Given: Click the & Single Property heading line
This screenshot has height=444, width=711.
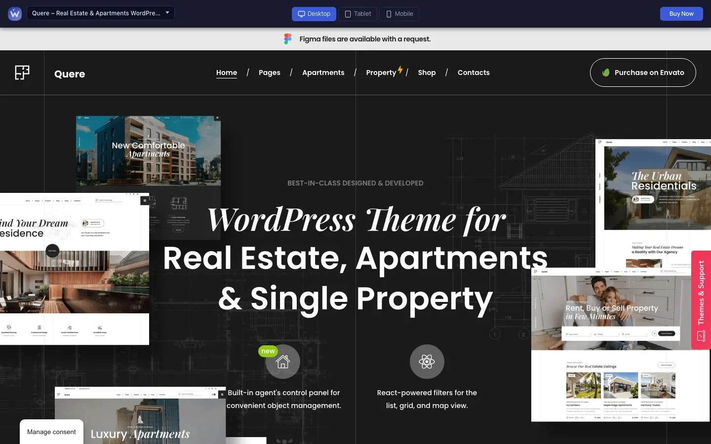Looking at the screenshot, I should [x=355, y=298].
